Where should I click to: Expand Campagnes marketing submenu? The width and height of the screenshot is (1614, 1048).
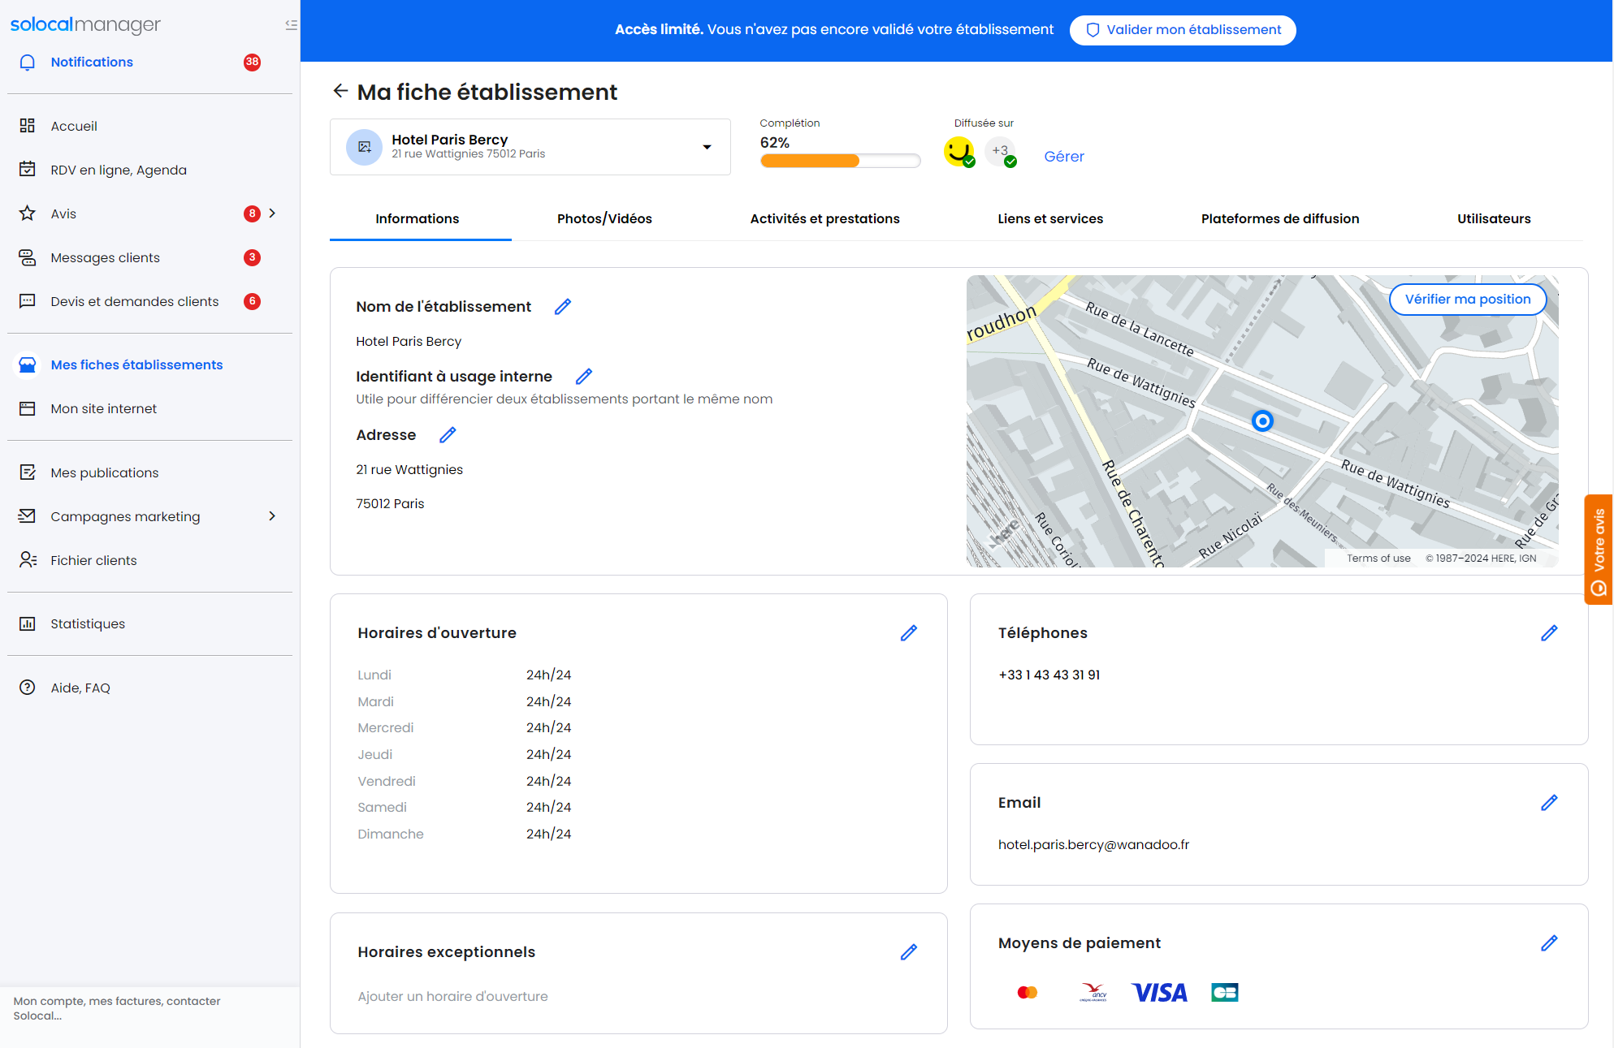[272, 516]
